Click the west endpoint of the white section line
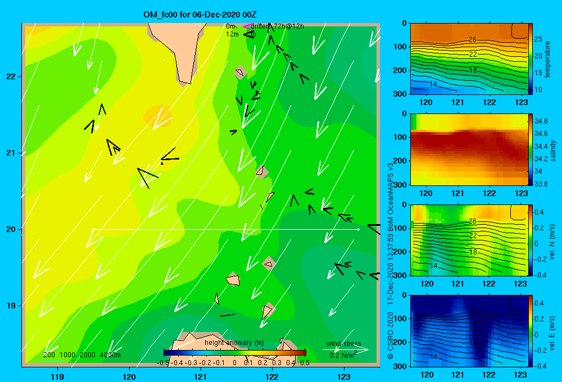The width and height of the screenshot is (562, 382). click(93, 229)
